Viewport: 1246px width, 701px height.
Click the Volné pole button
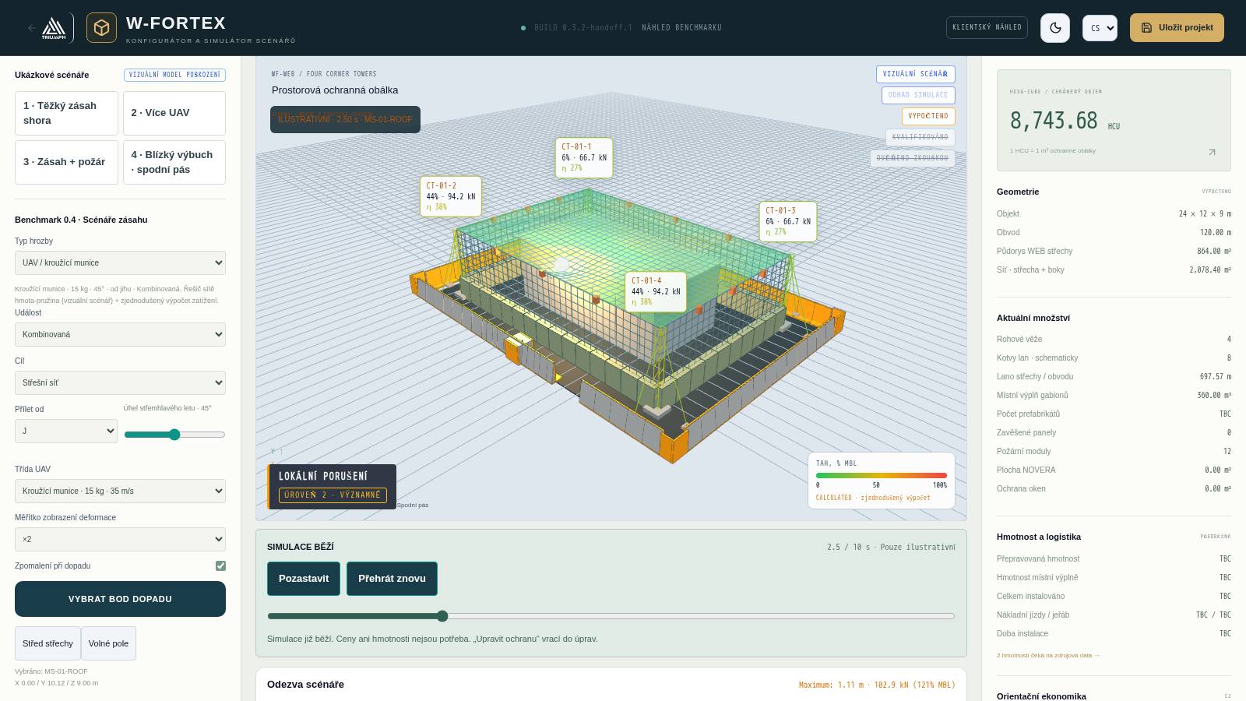(108, 643)
